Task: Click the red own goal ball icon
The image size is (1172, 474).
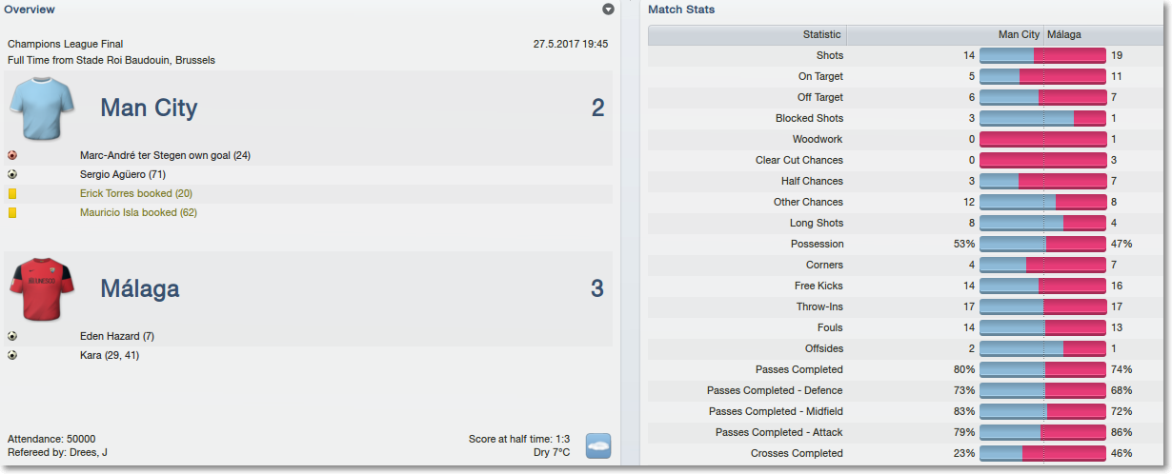Action: point(12,155)
